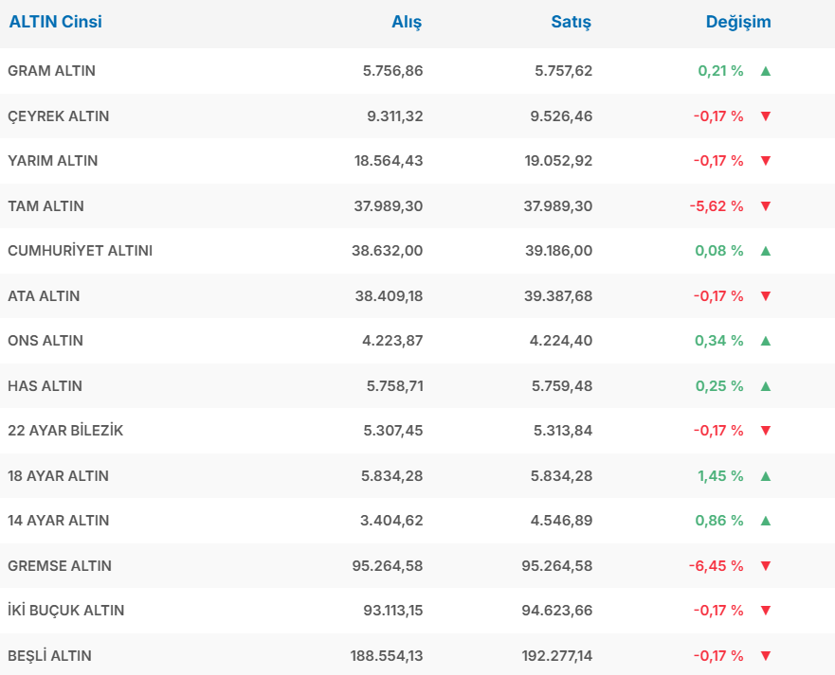Screen dimensions: 835x675
Task: Click the green up arrow for CUMHURİYET ALTINI
Action: 766,251
